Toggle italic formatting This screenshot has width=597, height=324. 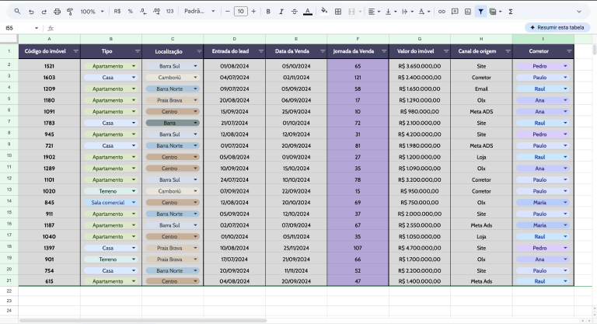coord(281,12)
